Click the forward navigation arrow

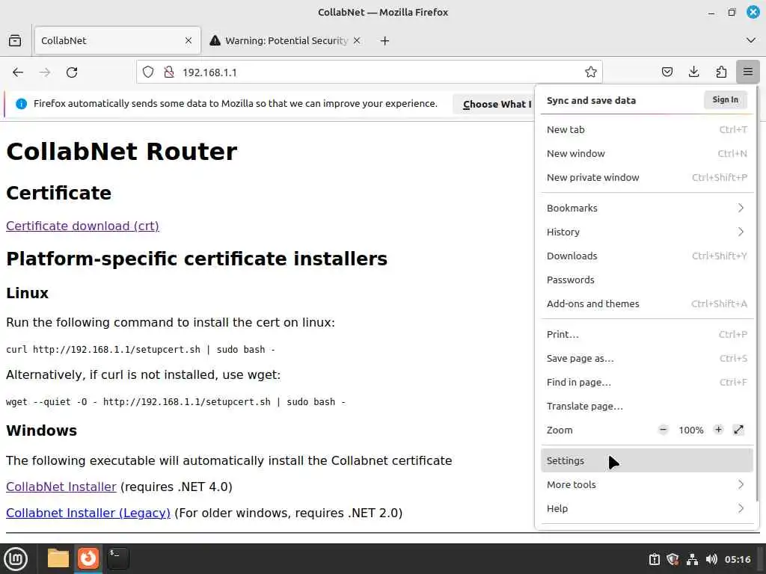(45, 72)
